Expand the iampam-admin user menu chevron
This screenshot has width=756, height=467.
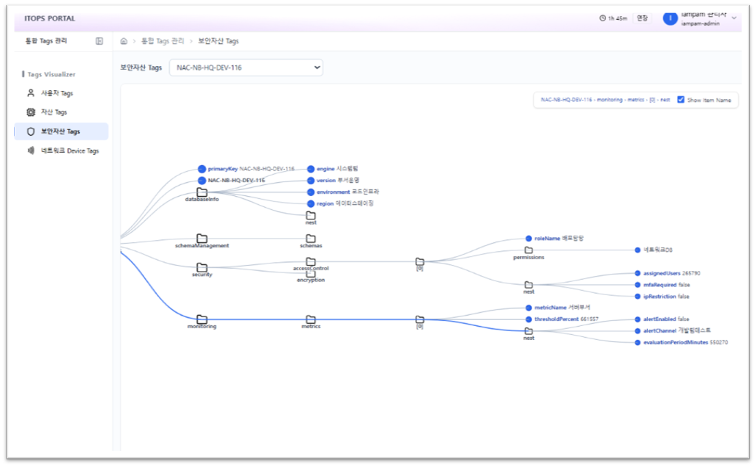click(x=734, y=18)
